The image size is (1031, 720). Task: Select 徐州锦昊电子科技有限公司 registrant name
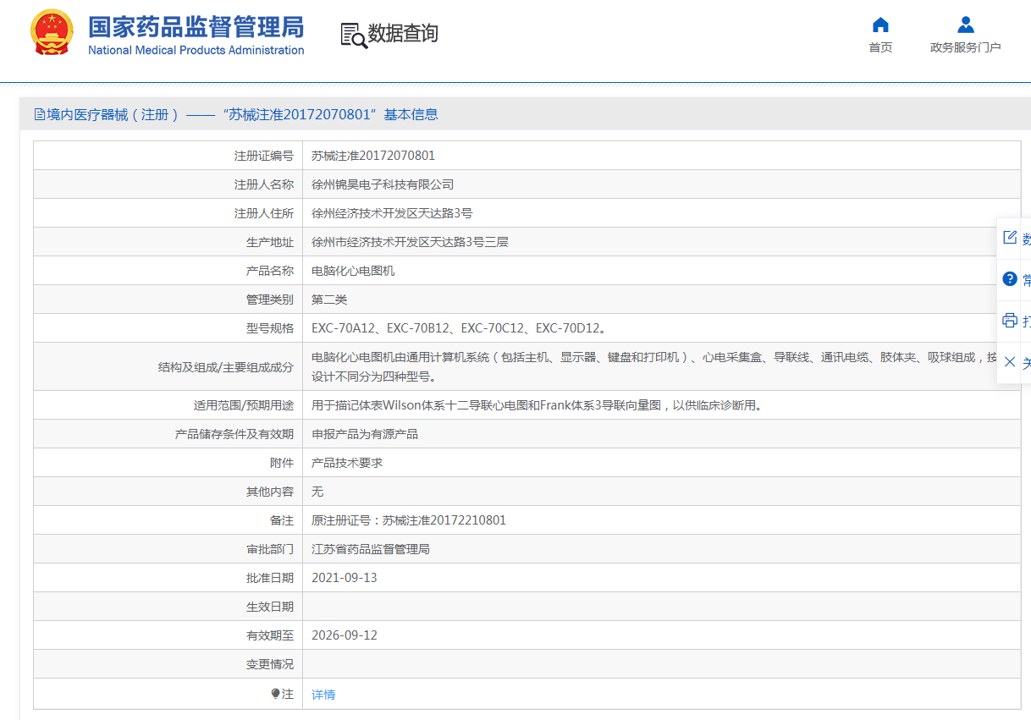click(x=383, y=184)
